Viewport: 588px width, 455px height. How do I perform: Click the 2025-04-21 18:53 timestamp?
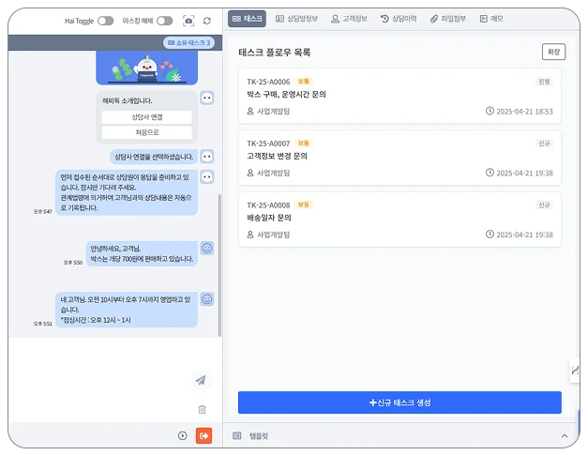(524, 112)
